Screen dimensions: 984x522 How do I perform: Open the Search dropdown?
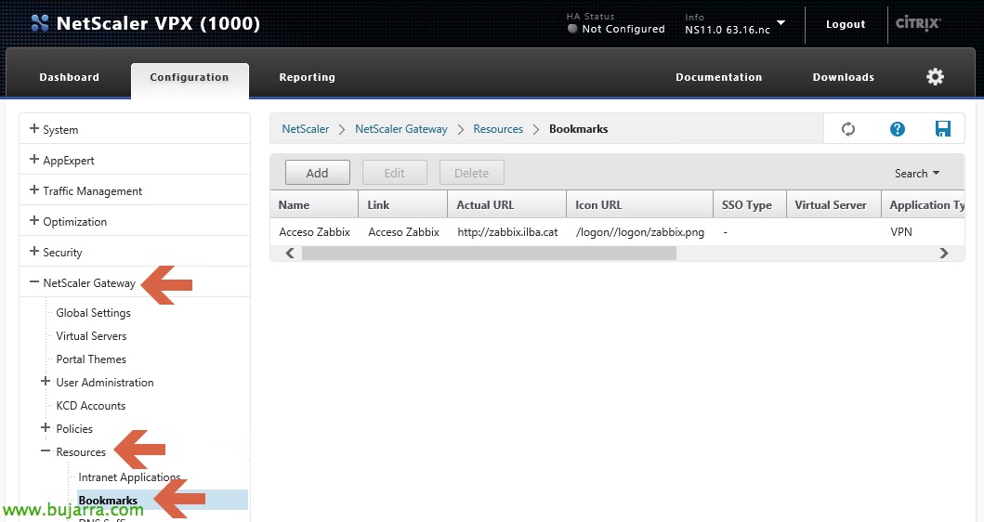(x=917, y=173)
